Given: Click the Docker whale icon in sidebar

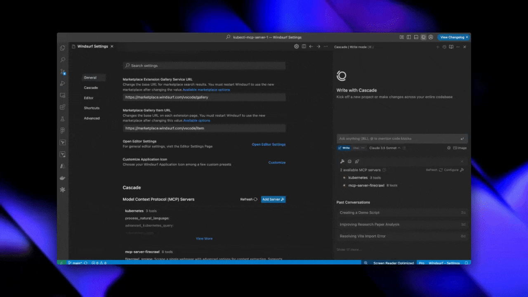Looking at the screenshot, I should click(x=63, y=178).
